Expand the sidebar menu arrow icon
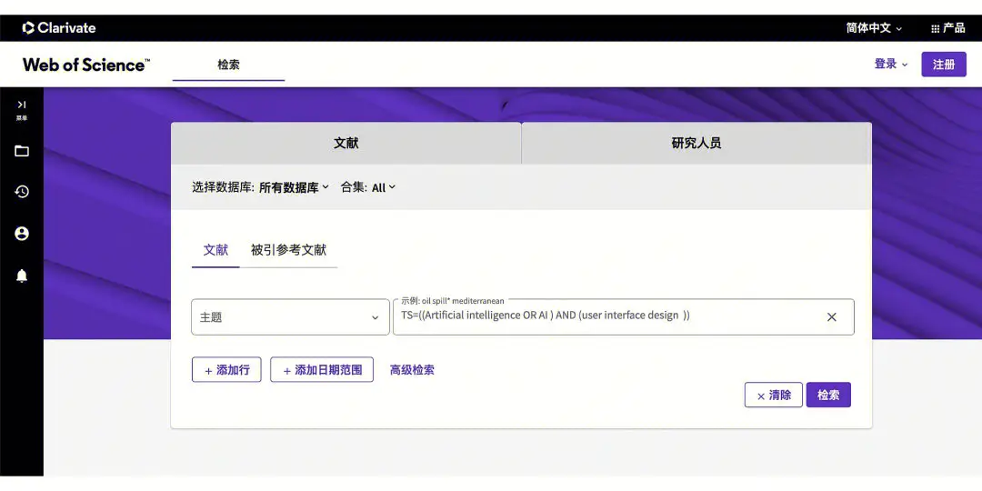The height and width of the screenshot is (491, 982). (22, 105)
